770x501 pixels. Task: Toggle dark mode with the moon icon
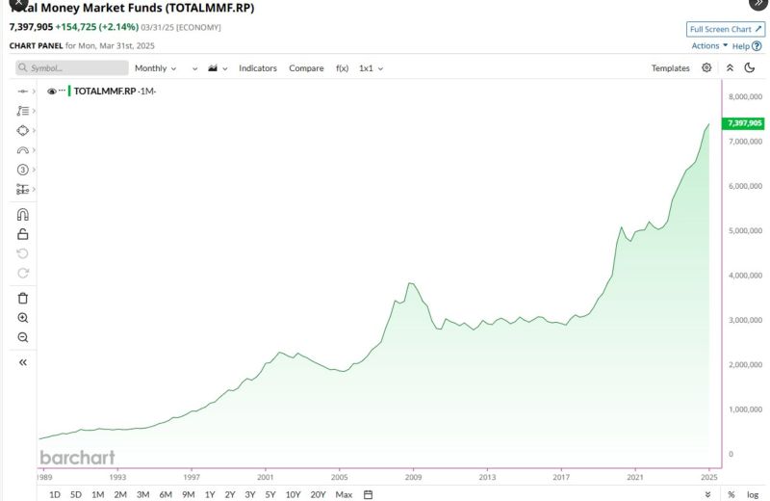point(750,68)
